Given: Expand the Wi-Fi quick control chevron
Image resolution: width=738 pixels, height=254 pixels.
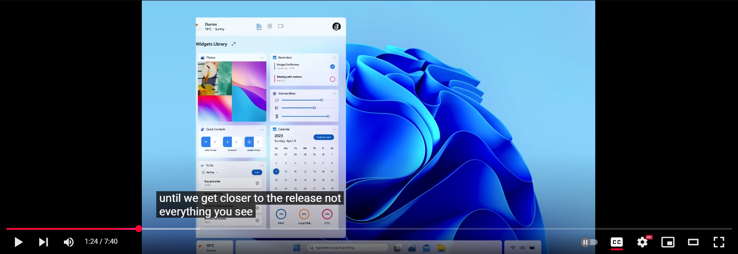Looking at the screenshot, I should 215,142.
